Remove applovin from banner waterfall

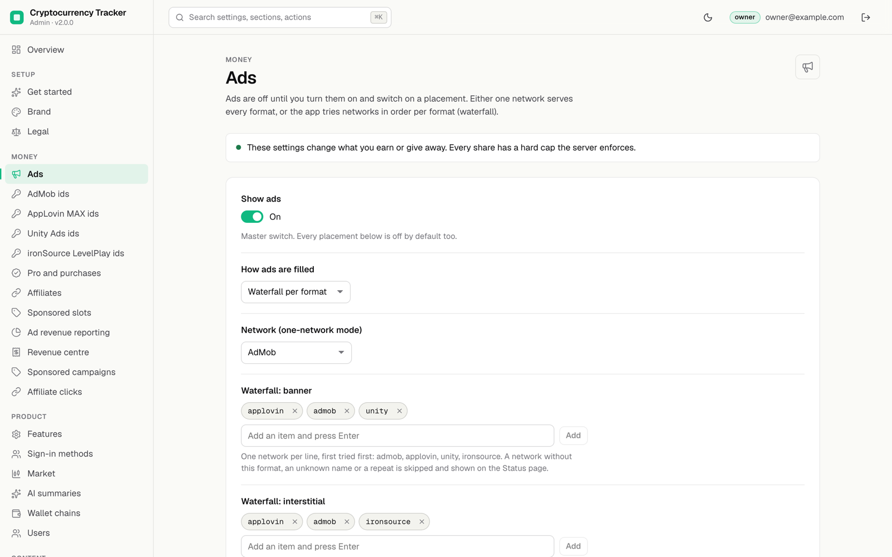point(295,411)
